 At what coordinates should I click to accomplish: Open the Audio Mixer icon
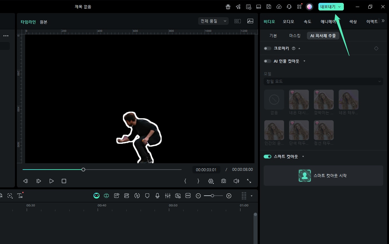point(168,196)
